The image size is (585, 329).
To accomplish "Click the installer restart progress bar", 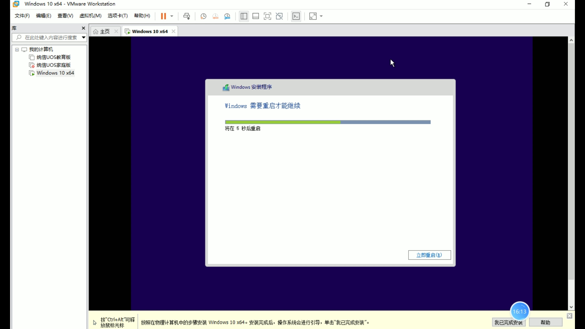I will [328, 122].
